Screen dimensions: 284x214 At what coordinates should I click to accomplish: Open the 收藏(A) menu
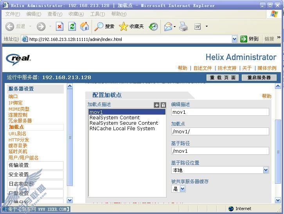tap(76, 14)
